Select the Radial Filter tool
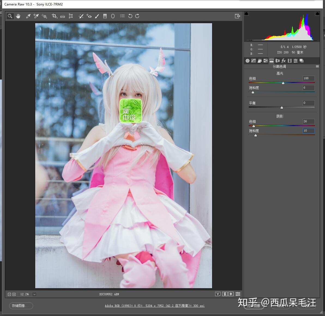The width and height of the screenshot is (325, 316). pyautogui.click(x=113, y=16)
